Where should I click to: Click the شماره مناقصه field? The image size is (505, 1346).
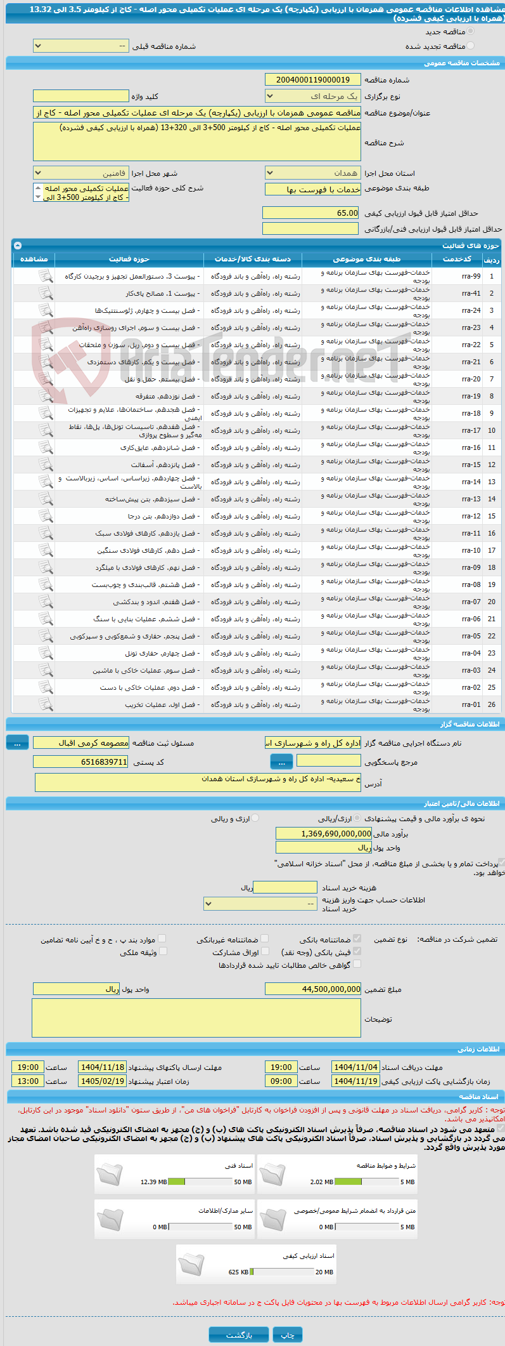click(x=313, y=79)
